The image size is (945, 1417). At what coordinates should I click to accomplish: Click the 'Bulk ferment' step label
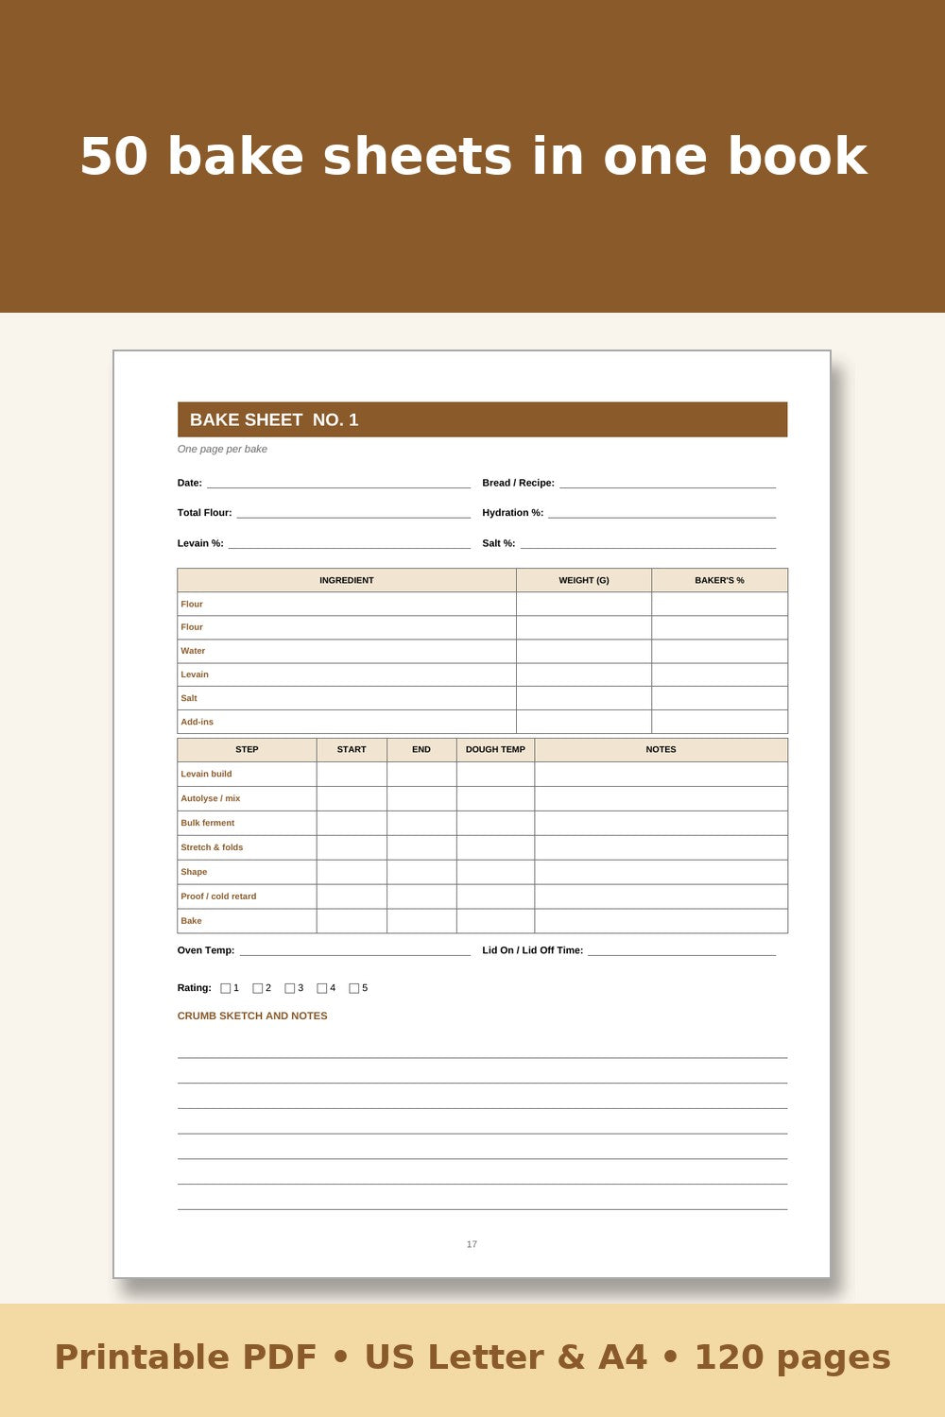click(x=208, y=823)
